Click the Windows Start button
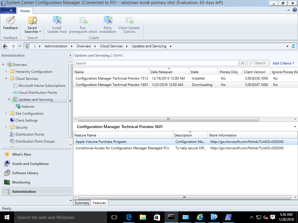 (7, 217)
